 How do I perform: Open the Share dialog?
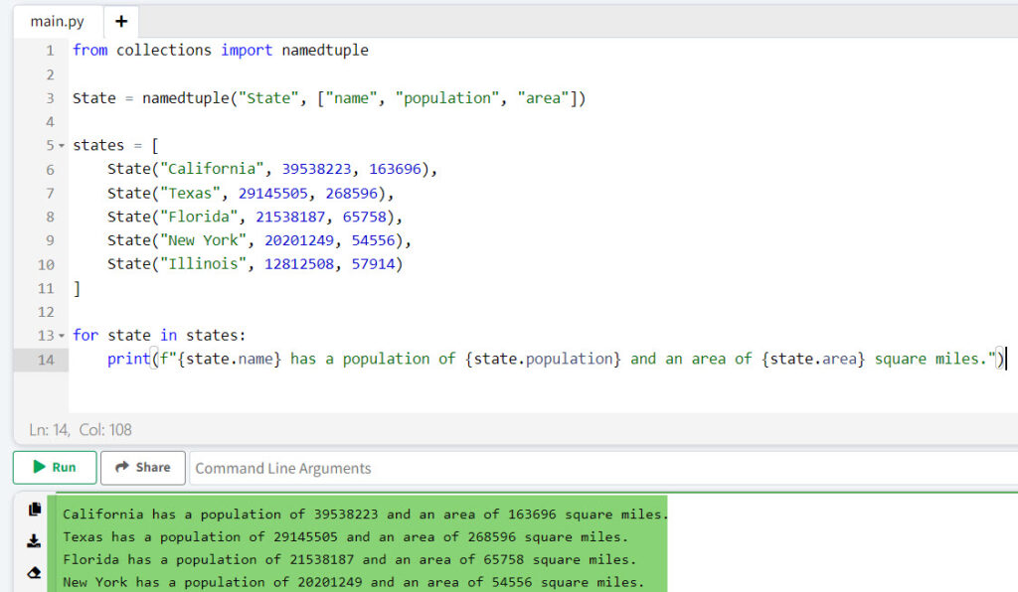142,467
